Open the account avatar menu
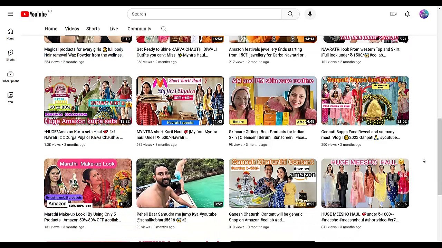The height and width of the screenshot is (248, 442). click(424, 14)
